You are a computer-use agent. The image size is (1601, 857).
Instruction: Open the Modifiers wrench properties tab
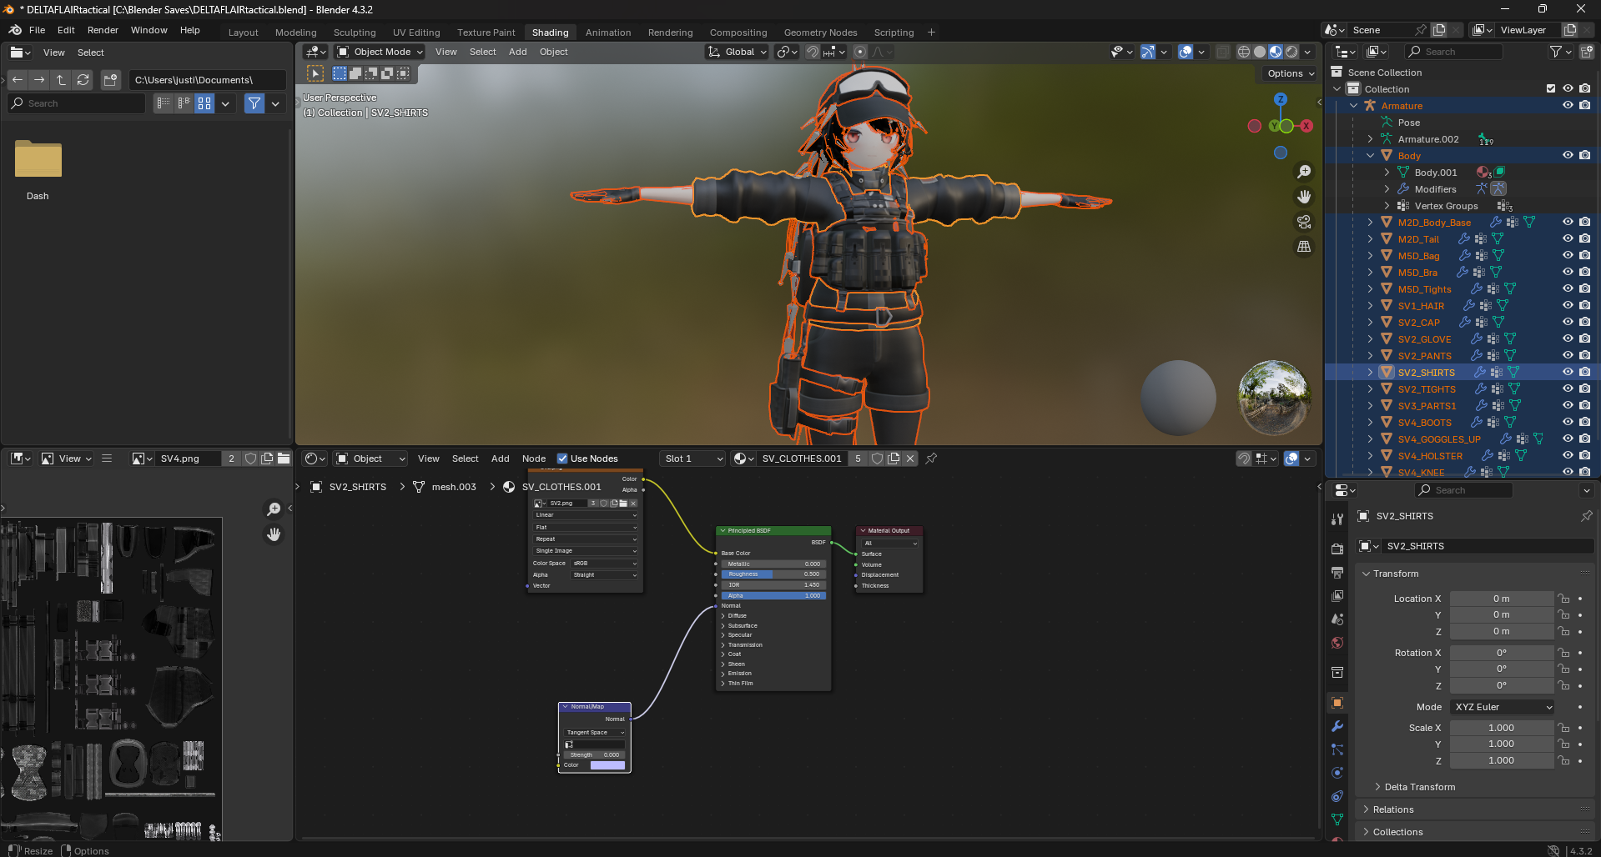pos(1337,726)
